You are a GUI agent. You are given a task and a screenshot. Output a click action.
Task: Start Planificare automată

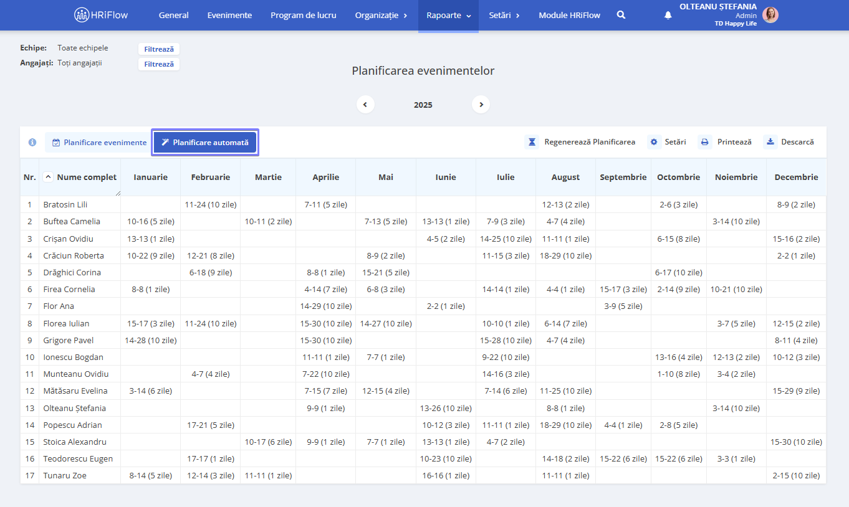pos(205,143)
